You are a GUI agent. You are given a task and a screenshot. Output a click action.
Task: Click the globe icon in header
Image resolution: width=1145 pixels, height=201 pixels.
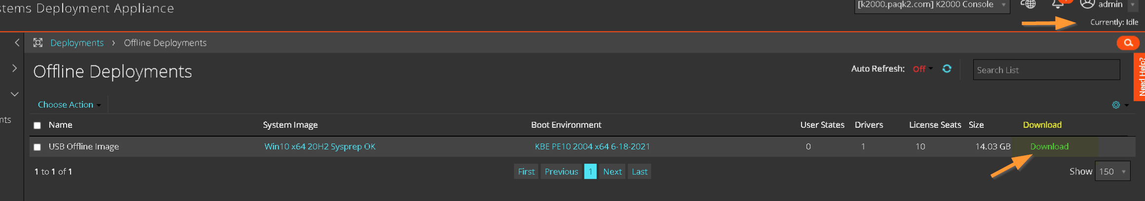click(1028, 4)
